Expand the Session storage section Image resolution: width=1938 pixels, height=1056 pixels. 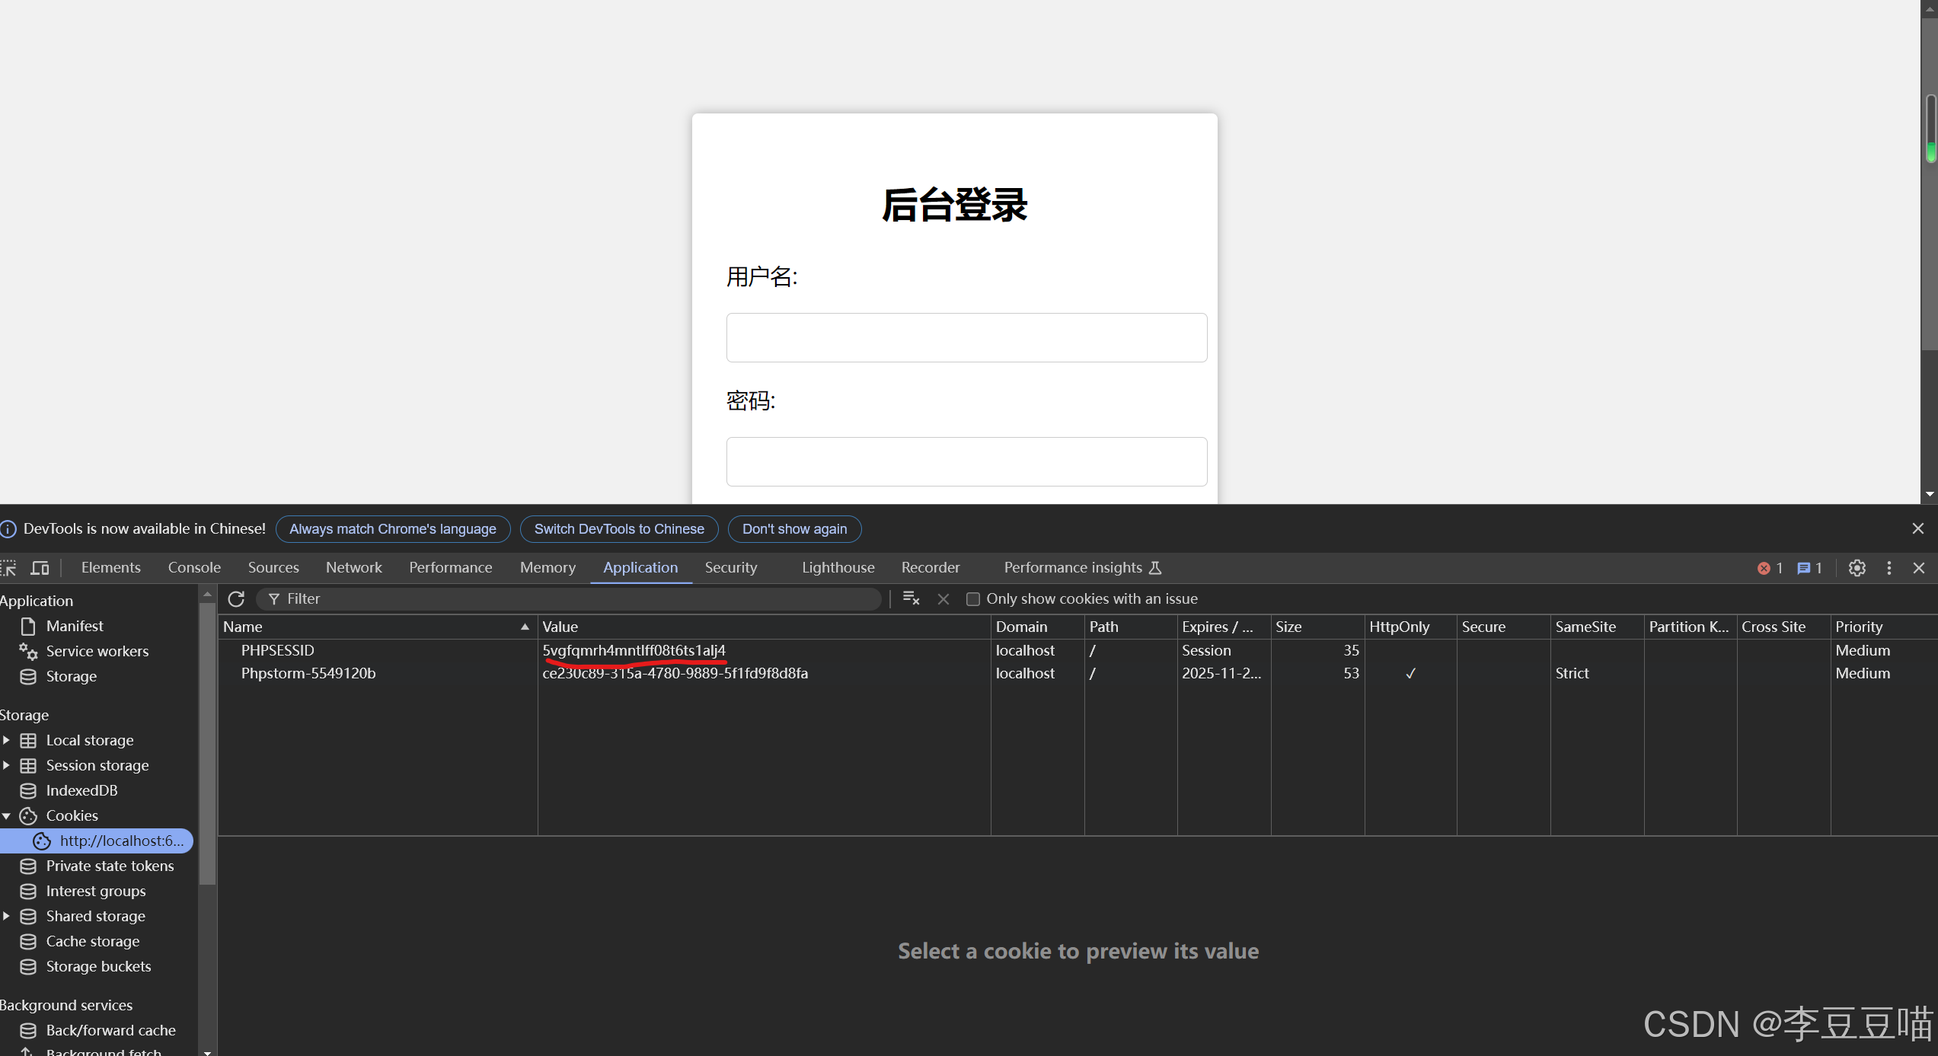pos(7,765)
